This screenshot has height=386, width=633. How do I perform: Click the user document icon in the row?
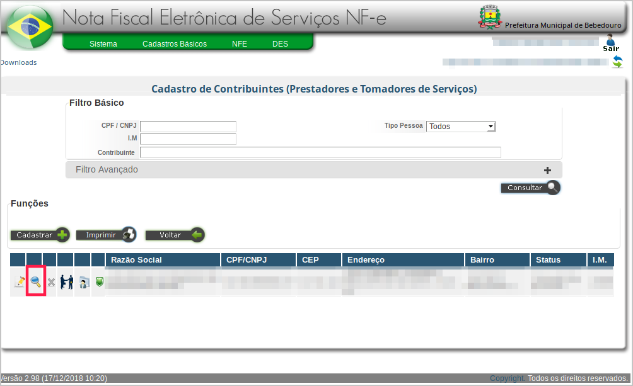click(x=84, y=282)
